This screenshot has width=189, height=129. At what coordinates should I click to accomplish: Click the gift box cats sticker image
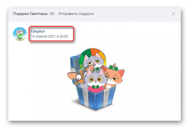[96, 79]
